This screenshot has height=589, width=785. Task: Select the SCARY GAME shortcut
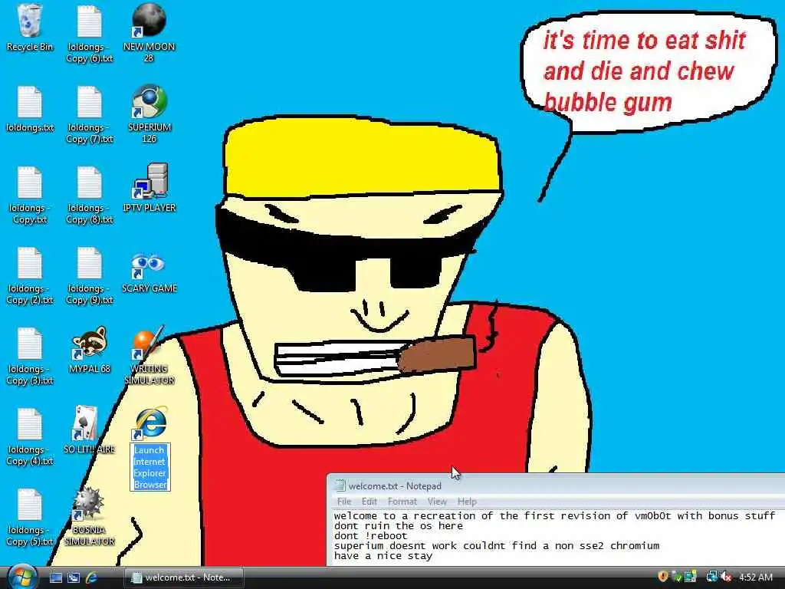click(x=149, y=273)
